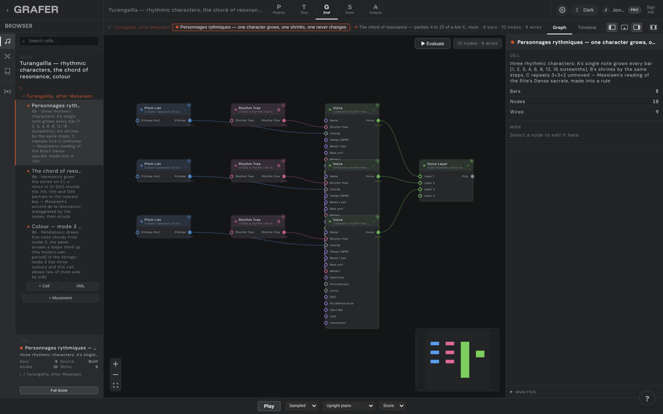
Task: Click the Play button
Action: pyautogui.click(x=269, y=406)
